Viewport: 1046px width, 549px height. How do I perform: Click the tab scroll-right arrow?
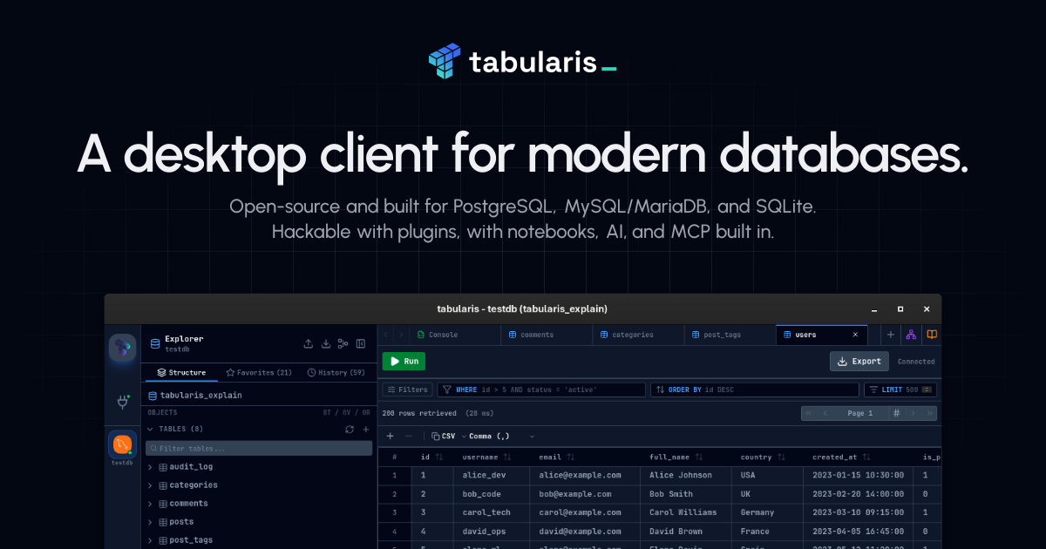tap(401, 335)
